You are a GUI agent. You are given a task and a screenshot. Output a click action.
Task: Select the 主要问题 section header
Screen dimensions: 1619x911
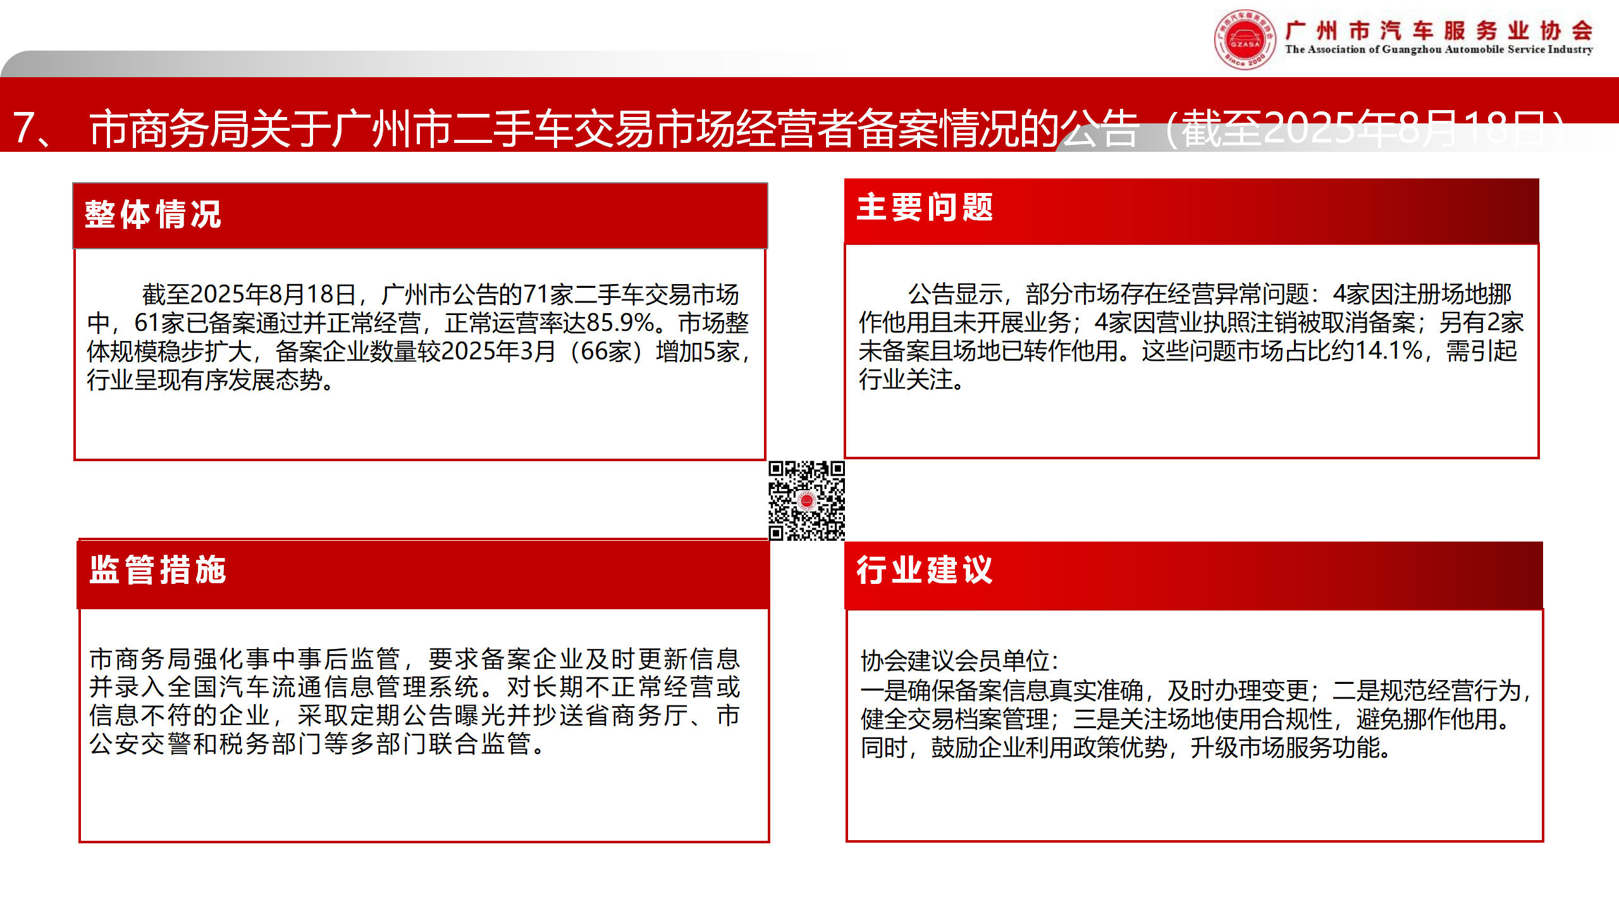point(1191,211)
